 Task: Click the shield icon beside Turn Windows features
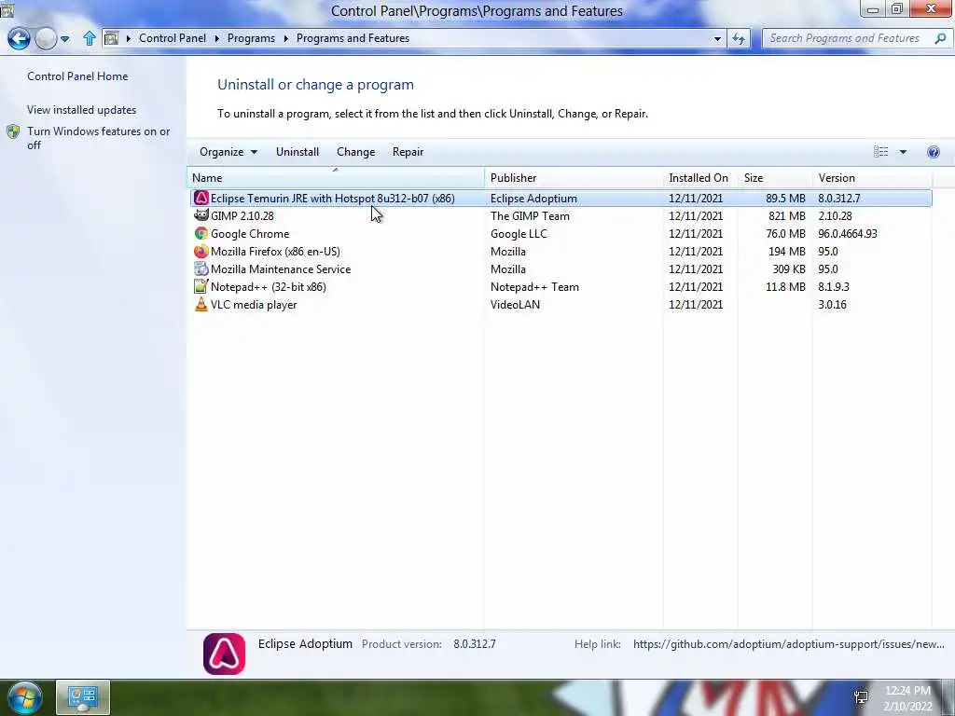[13, 131]
